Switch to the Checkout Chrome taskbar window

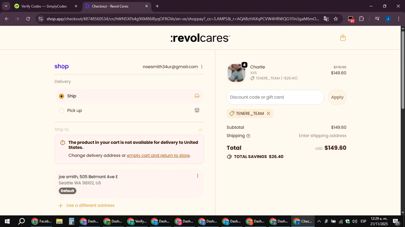[303, 221]
